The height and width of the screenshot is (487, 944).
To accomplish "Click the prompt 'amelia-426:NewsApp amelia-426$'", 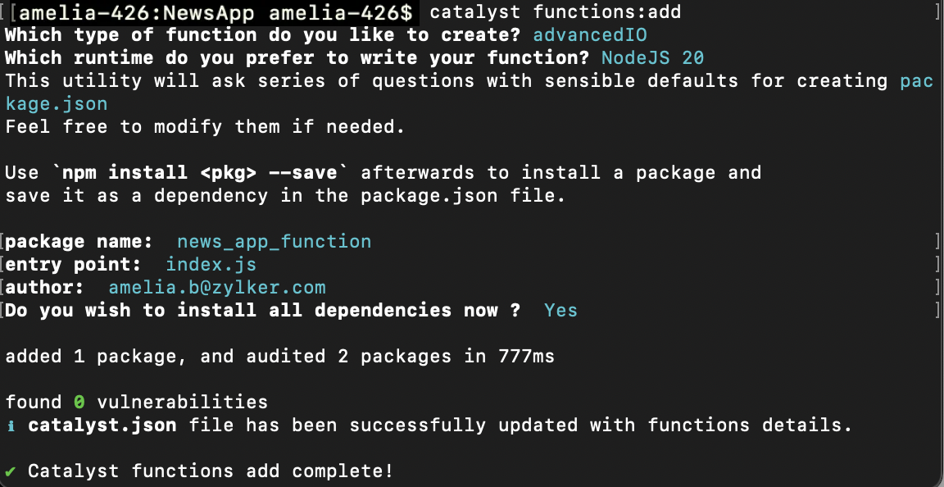I will [x=216, y=12].
